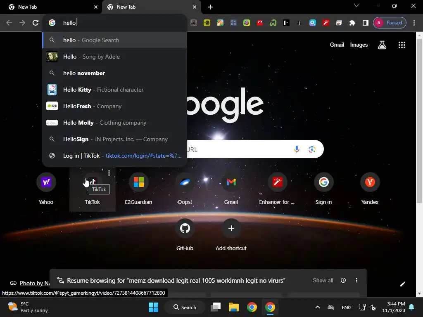Select the "Log in | TikTok" suggestion
This screenshot has height=317, width=423.
[115, 156]
